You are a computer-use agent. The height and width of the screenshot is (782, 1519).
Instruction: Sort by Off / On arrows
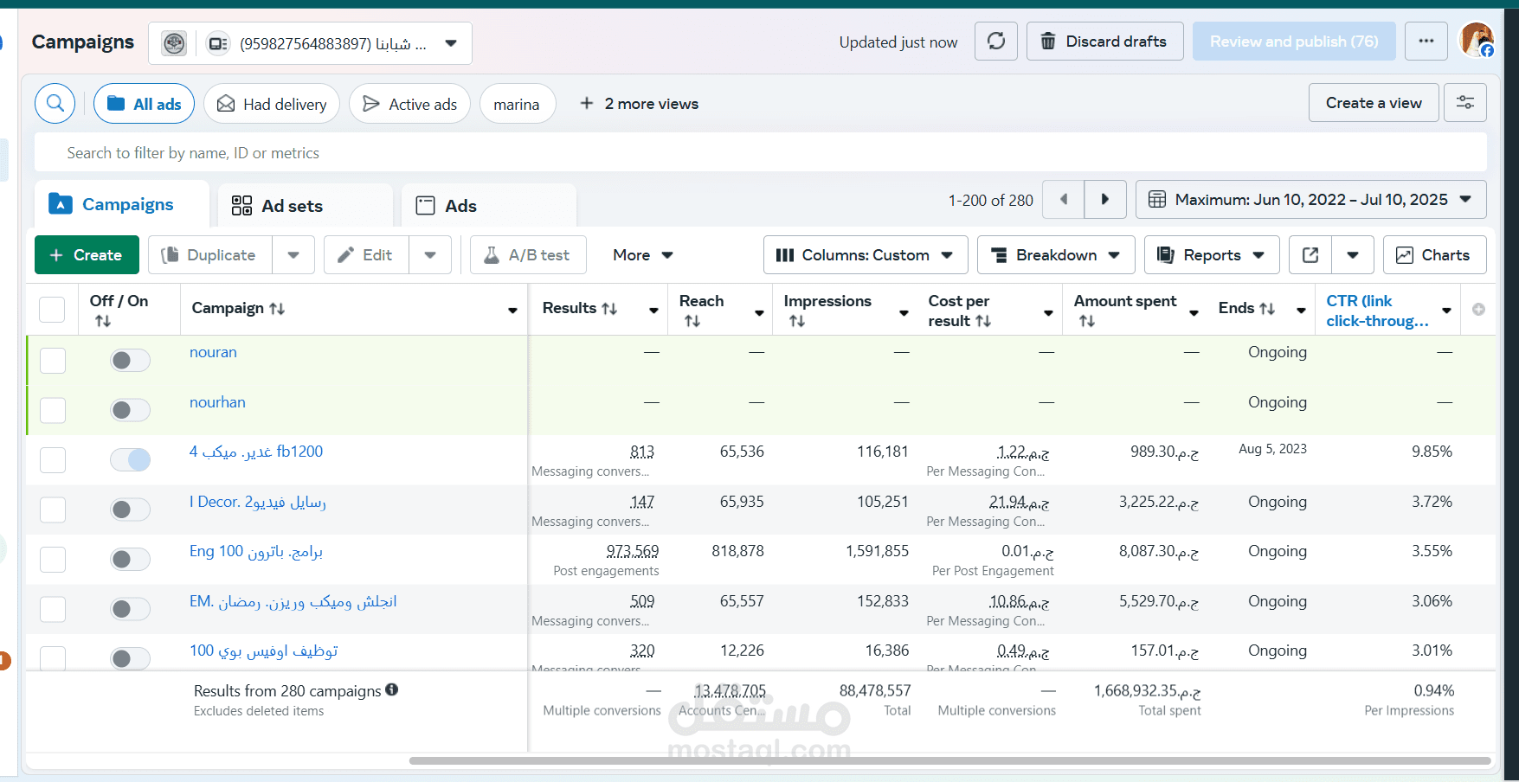(x=103, y=321)
